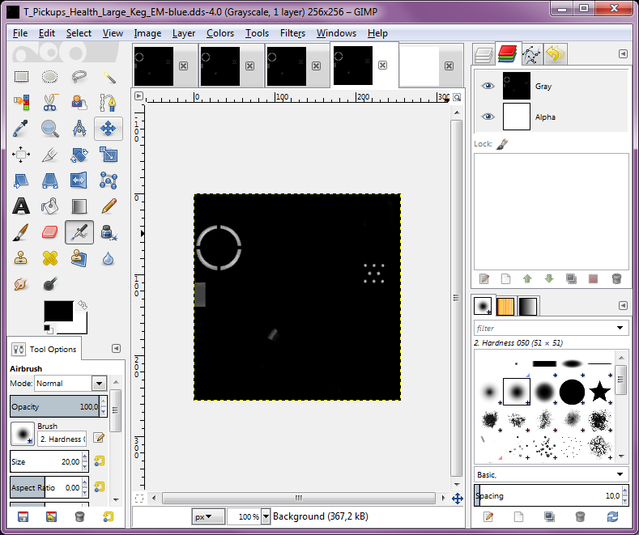Select the Gray channel row
Viewport: 639px width, 535px height.
[x=567, y=86]
